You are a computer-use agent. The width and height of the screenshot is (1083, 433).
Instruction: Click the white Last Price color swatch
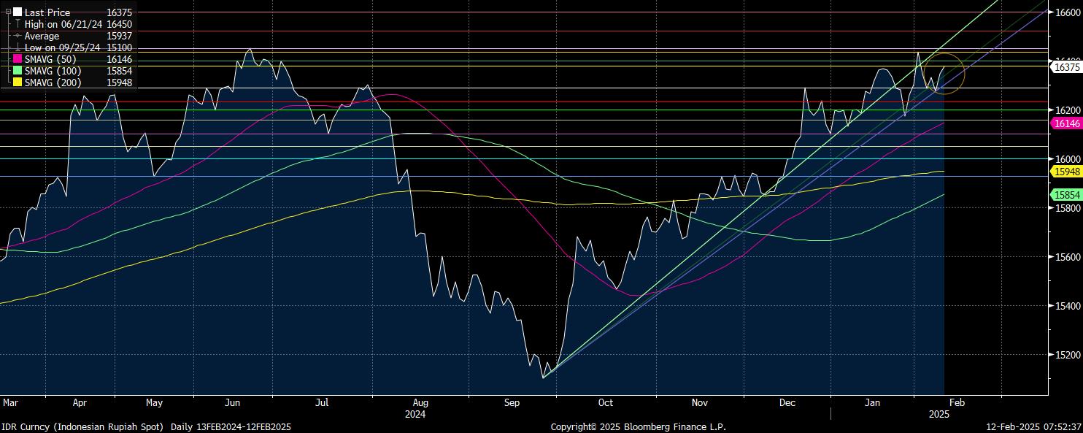point(18,12)
